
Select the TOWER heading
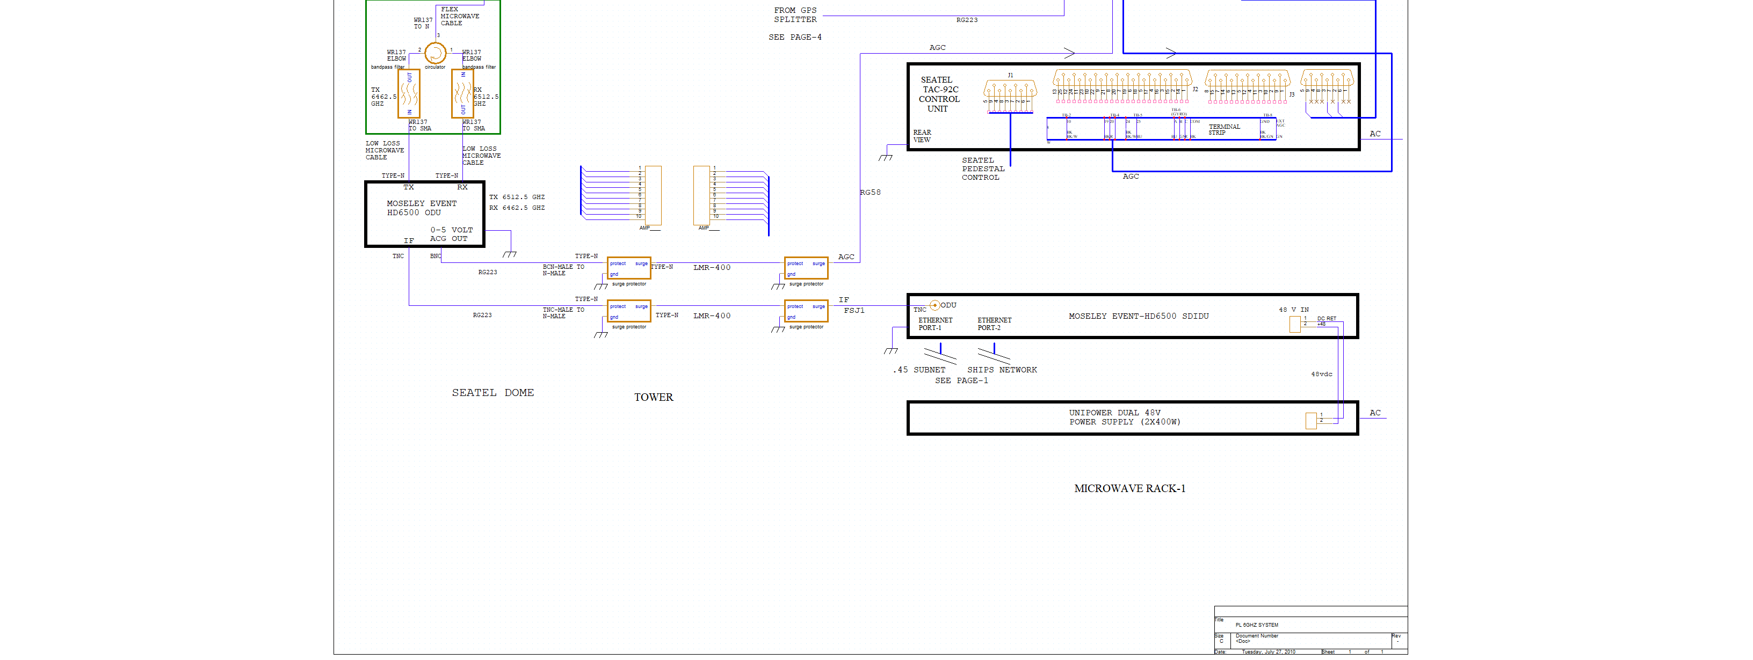tap(653, 397)
